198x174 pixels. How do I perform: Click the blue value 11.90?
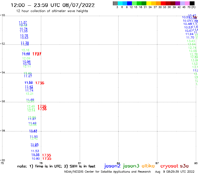point(34,137)
